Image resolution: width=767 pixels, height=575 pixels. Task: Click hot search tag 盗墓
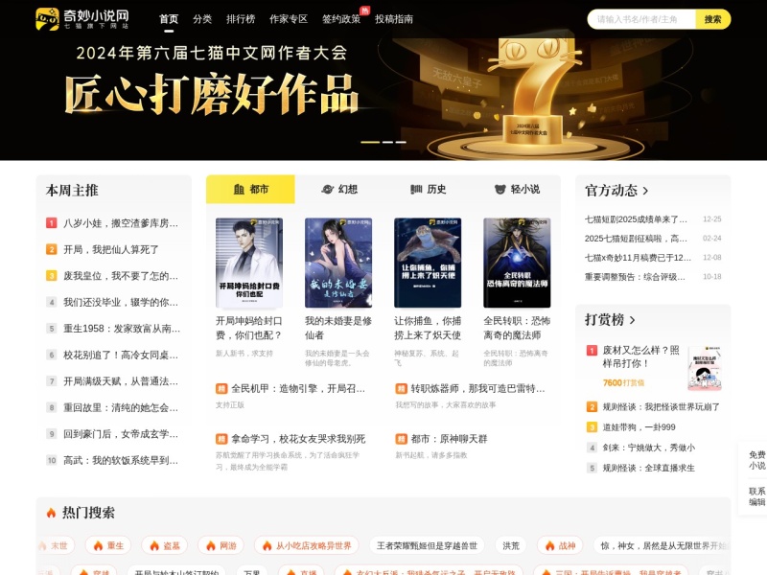[x=164, y=545]
